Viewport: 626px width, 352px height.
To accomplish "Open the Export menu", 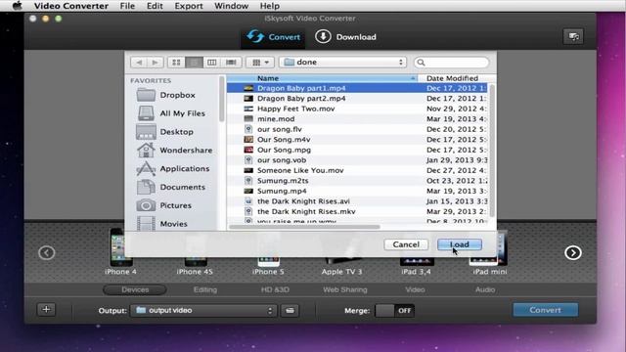I will point(189,6).
